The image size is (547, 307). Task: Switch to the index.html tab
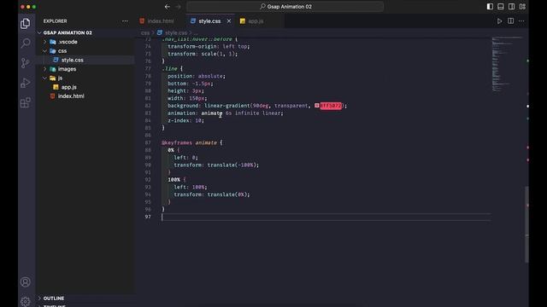[x=161, y=21]
